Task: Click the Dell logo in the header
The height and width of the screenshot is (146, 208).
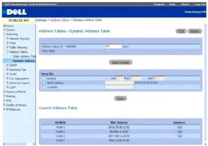Action: point(17,12)
